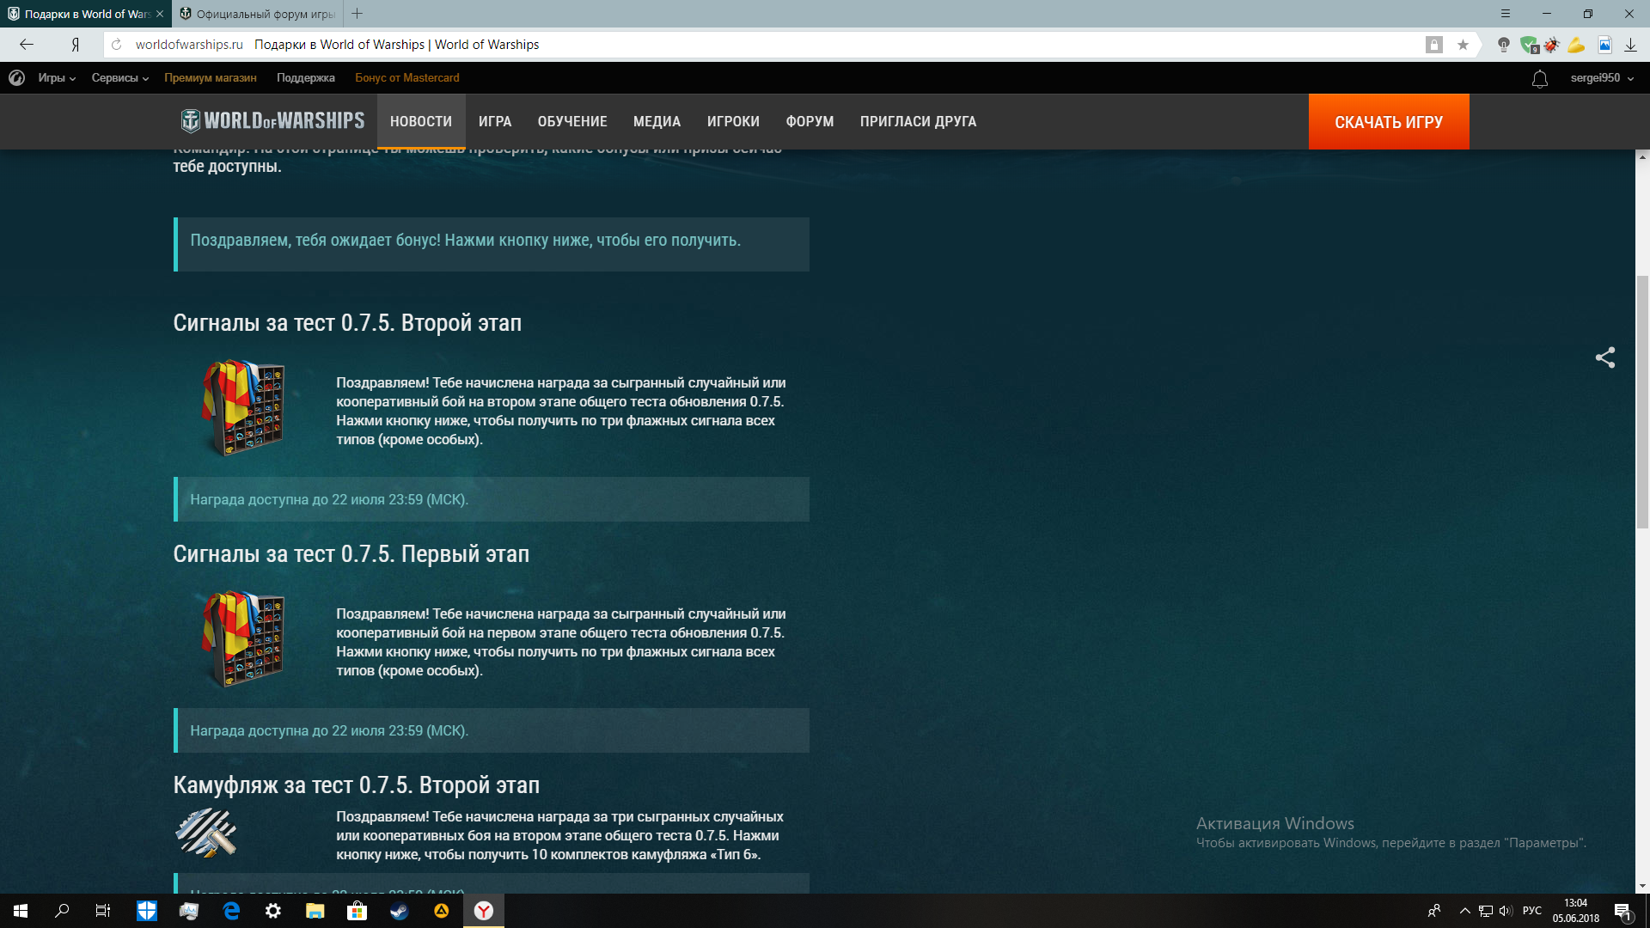Open the system monitor taskbar icon
Screen dimensions: 1650x928
(189, 911)
